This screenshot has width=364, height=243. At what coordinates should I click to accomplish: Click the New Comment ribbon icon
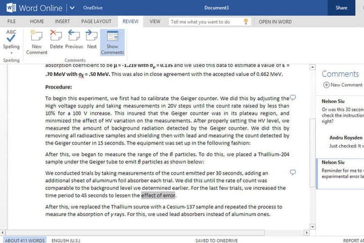pyautogui.click(x=36, y=36)
